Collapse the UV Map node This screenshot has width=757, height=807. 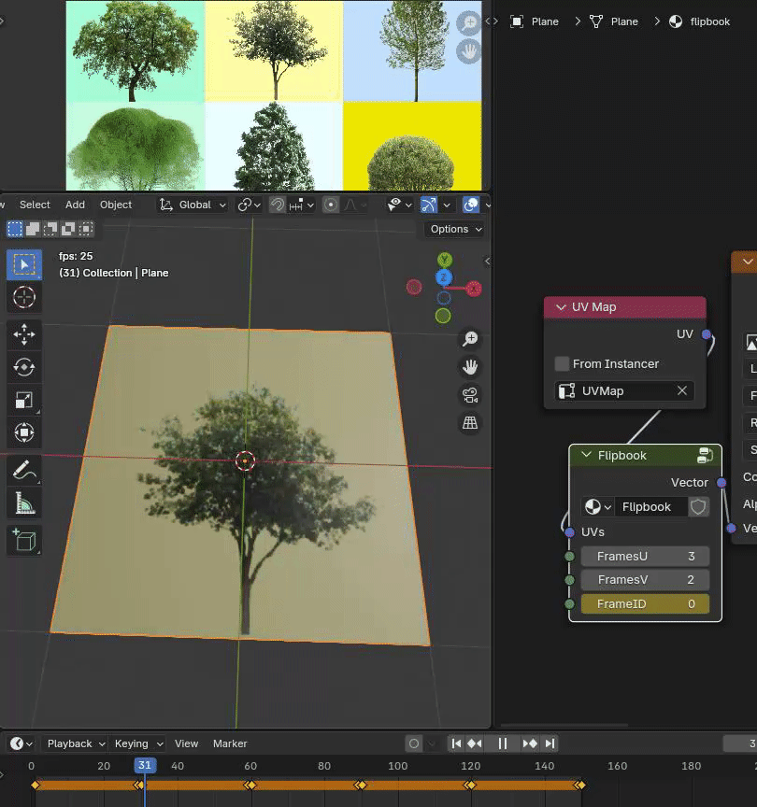point(561,307)
